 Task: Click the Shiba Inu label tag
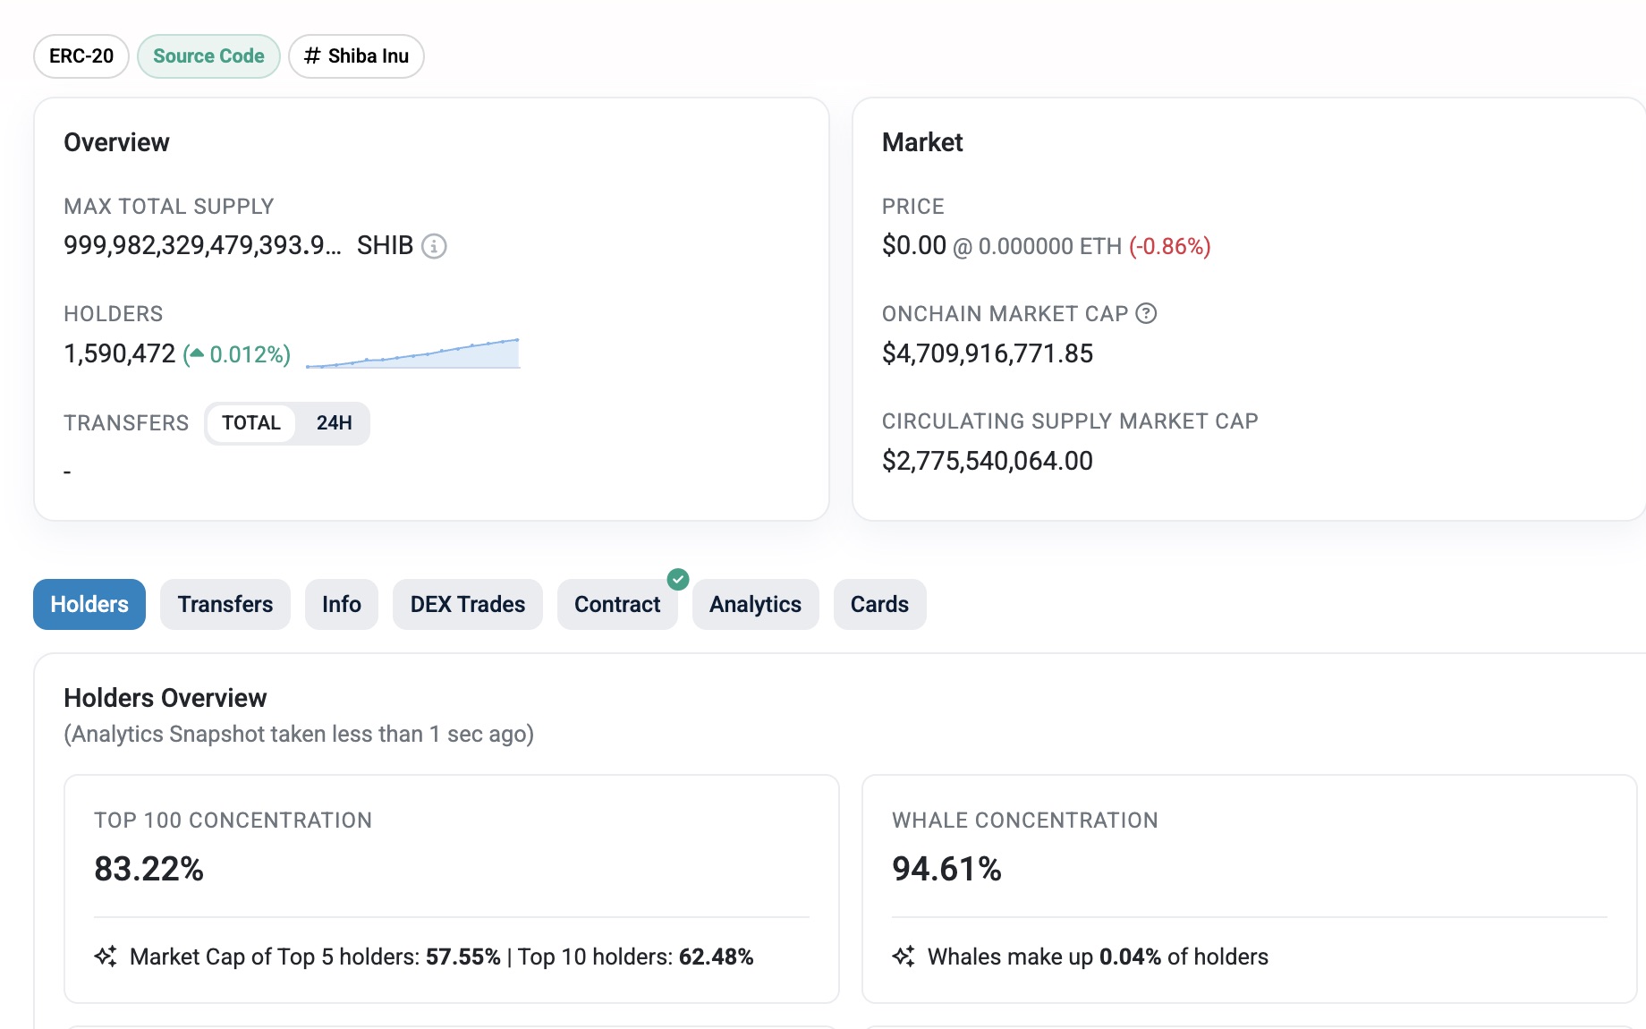point(356,56)
